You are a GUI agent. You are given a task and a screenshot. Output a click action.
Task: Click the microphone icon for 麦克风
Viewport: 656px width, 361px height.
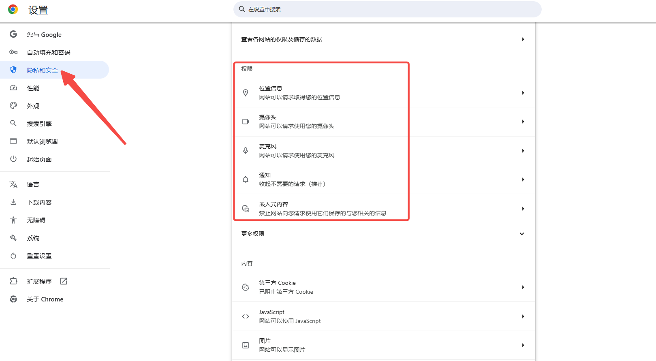click(246, 151)
